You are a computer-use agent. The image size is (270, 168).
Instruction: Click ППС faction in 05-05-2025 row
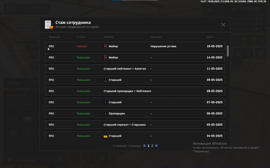click(x=51, y=125)
